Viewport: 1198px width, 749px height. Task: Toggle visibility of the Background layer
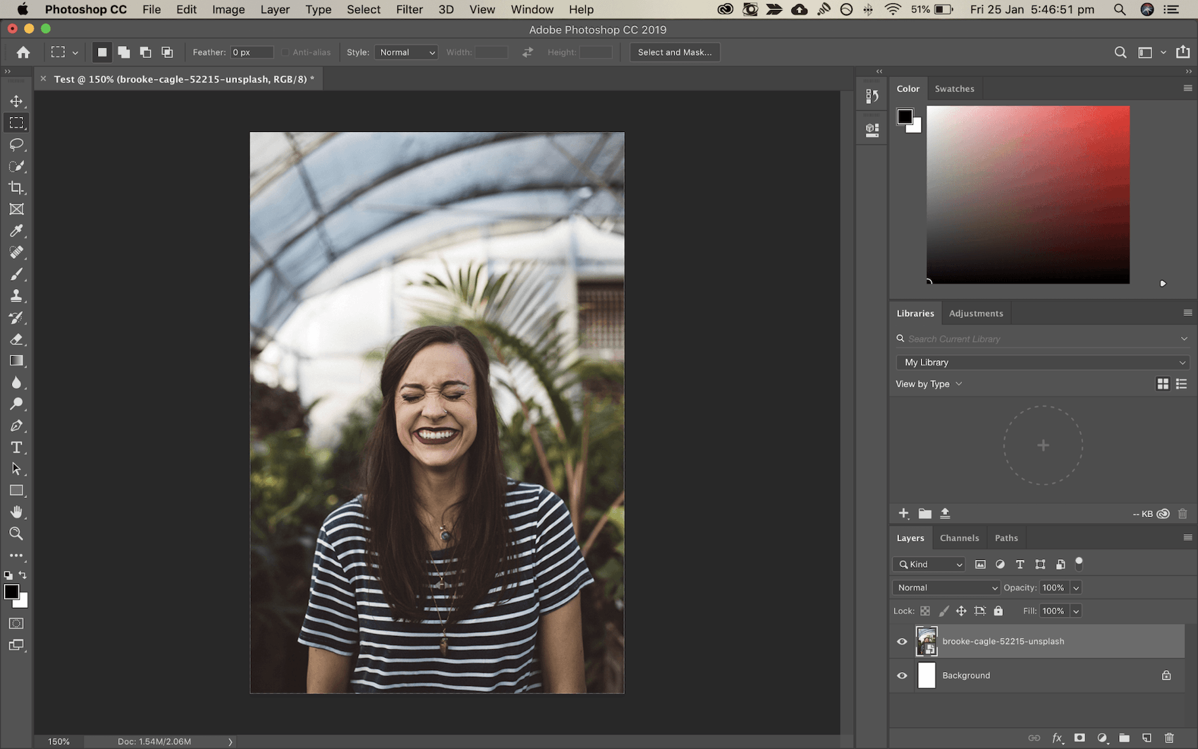(902, 675)
